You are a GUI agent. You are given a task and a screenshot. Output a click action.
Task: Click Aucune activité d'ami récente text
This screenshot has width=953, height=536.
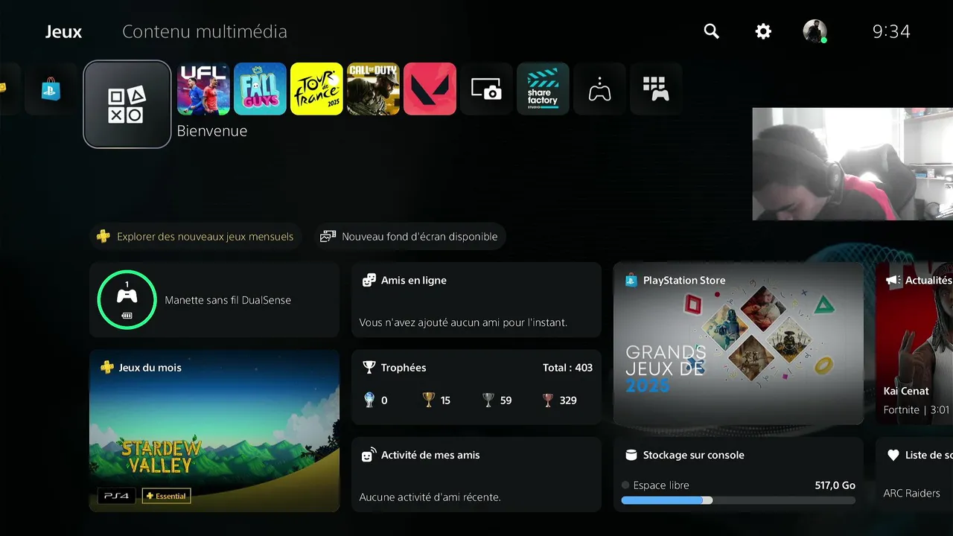click(x=430, y=497)
